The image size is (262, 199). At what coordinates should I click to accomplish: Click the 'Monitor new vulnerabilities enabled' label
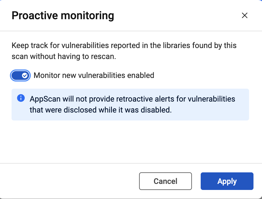[x=94, y=75]
